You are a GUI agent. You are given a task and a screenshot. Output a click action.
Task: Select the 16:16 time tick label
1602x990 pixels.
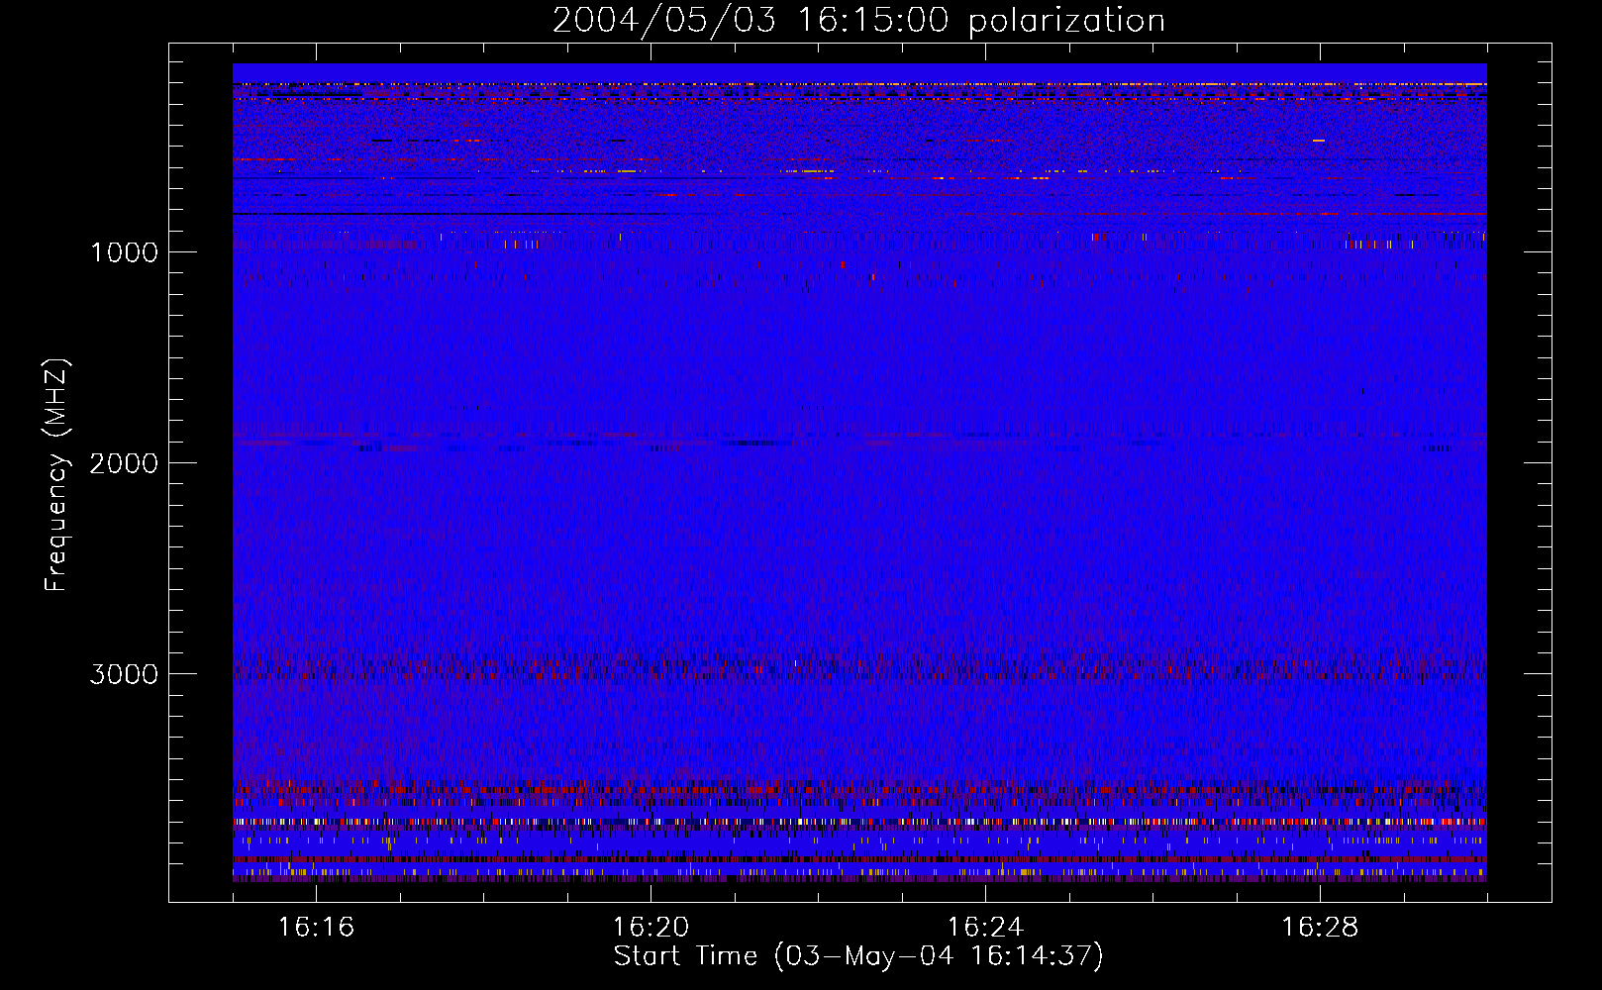[316, 928]
